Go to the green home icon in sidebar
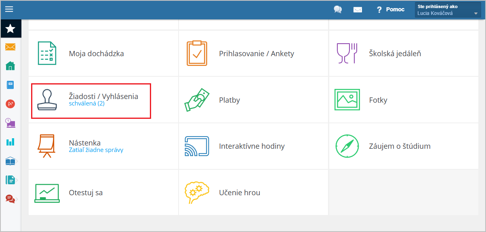This screenshot has width=486, height=232. [x=11, y=66]
